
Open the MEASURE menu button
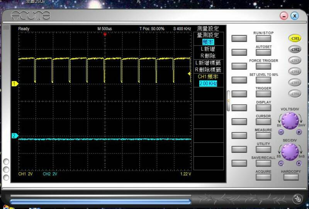(x=263, y=135)
